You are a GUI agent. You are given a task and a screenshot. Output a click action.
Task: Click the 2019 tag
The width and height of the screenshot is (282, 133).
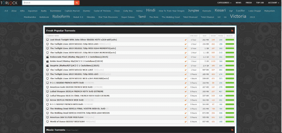click(252, 17)
